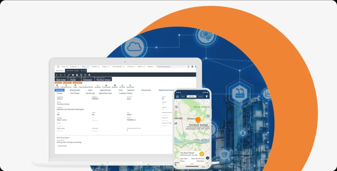Open the Pick Tickets tab
Screen dimensions: 337x171
75,93
